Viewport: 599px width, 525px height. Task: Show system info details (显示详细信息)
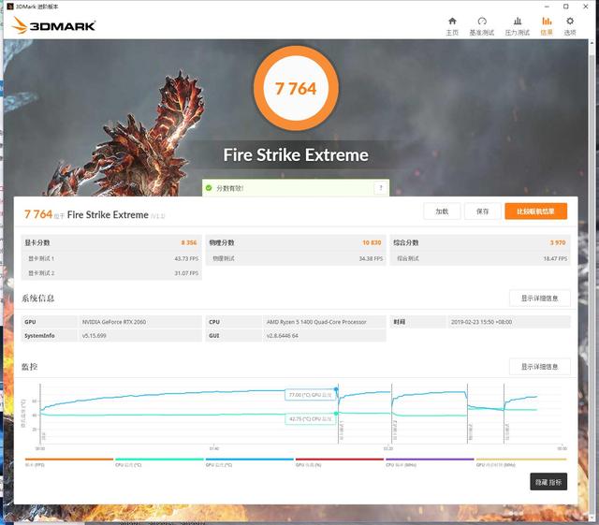(539, 298)
